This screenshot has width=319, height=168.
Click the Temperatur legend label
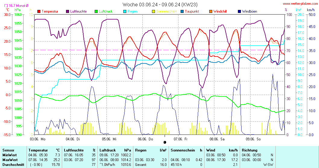click(x=50, y=11)
